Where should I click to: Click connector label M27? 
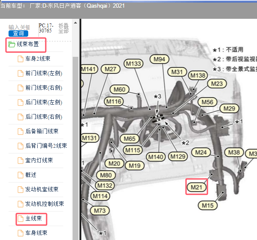pyautogui.click(x=110, y=69)
